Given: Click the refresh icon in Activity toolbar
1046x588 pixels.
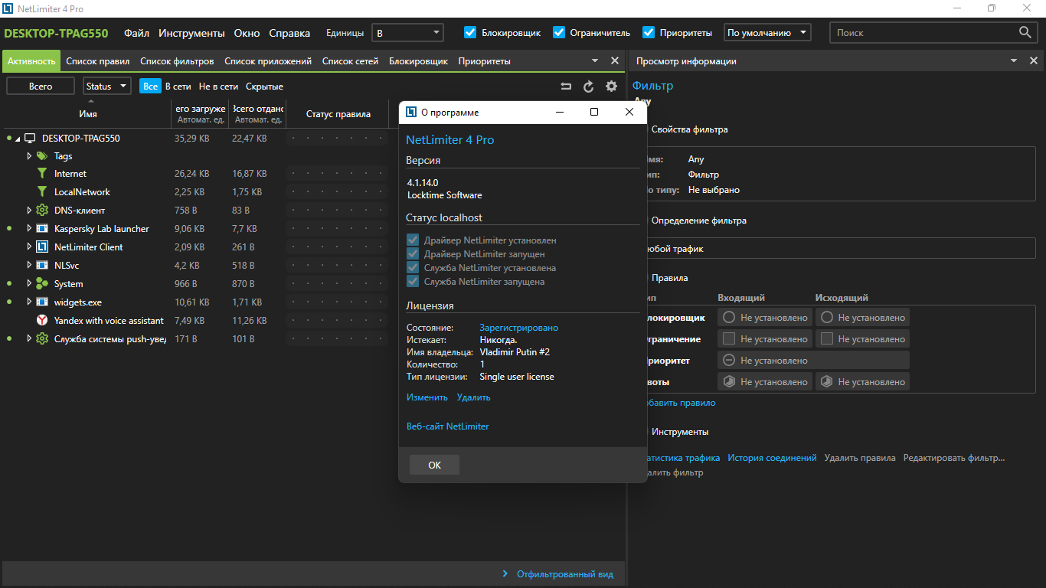Looking at the screenshot, I should pos(588,87).
